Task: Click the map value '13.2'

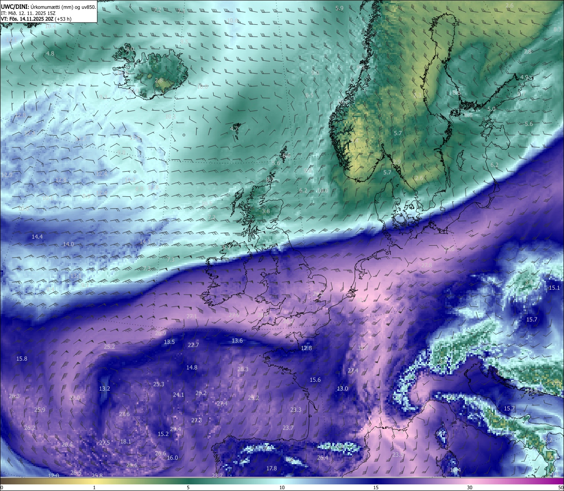Action: [x=104, y=388]
